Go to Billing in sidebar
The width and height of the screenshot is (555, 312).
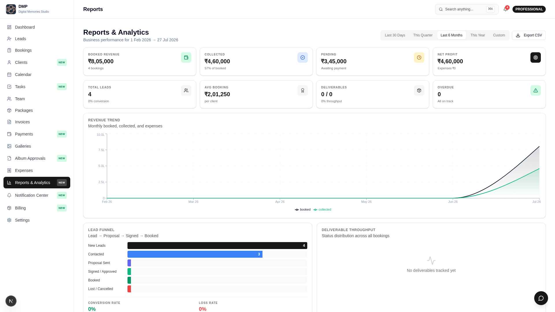(37, 208)
